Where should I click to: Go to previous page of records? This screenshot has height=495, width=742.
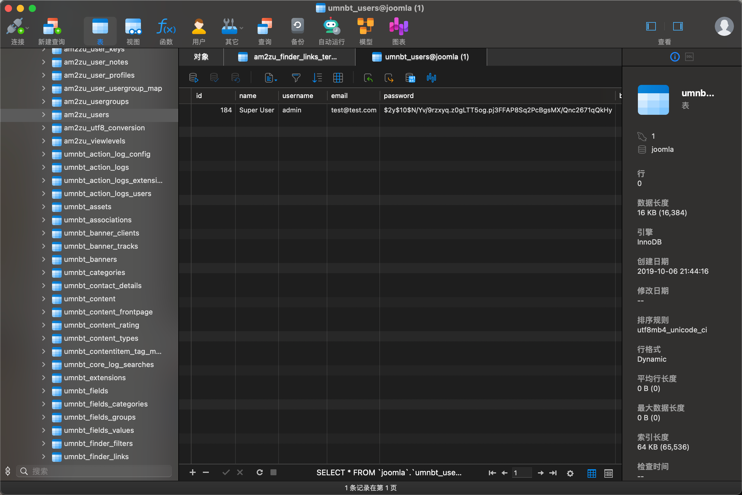point(504,473)
